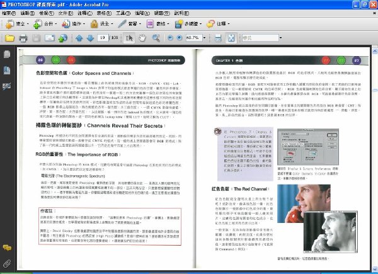Open the 說明(H) Help menu
The width and height of the screenshot is (378, 274).
coord(181,13)
